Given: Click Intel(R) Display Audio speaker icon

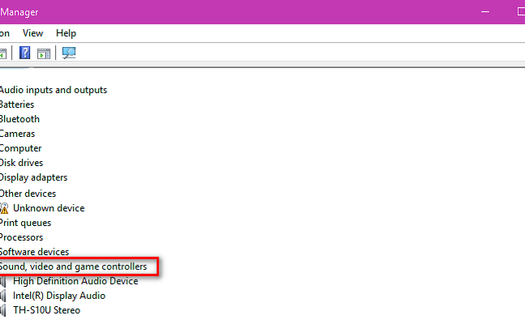Looking at the screenshot, I should 3,296.
